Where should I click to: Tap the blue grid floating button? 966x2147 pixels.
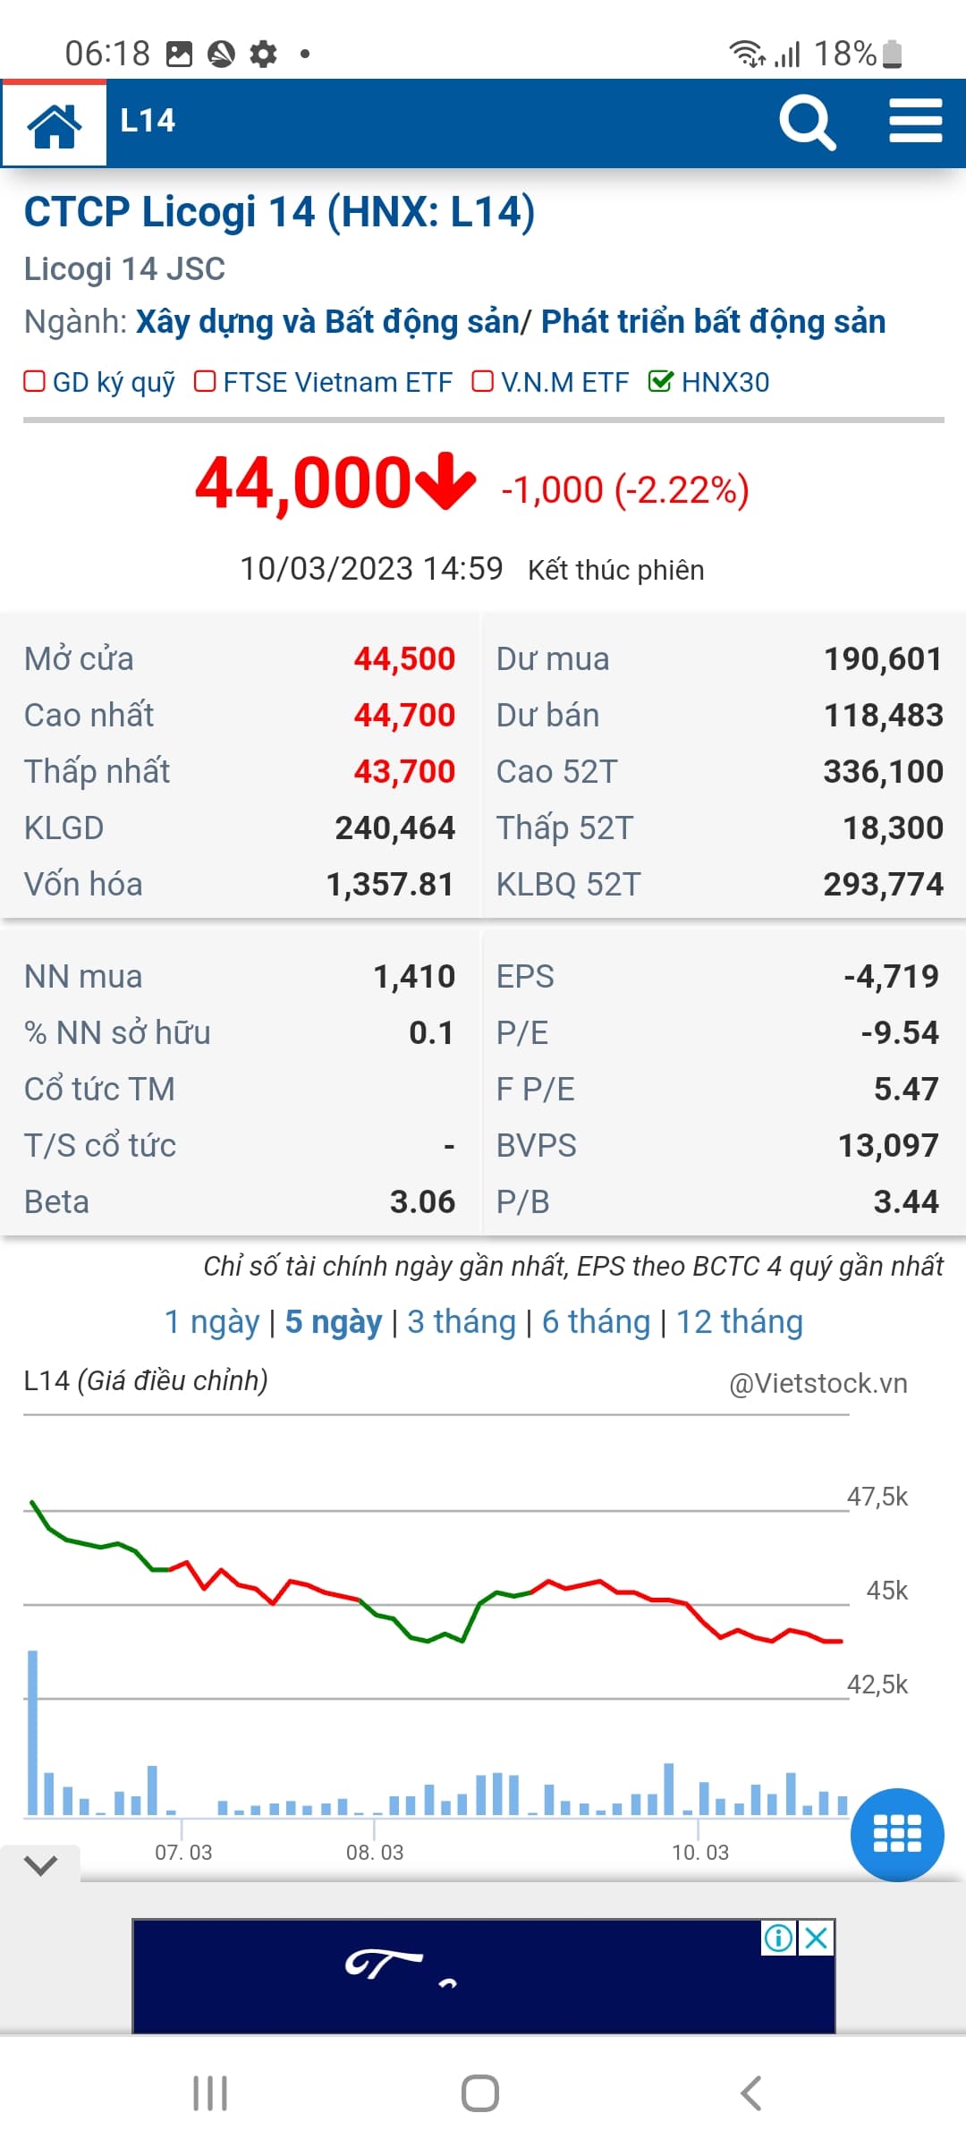[896, 1835]
